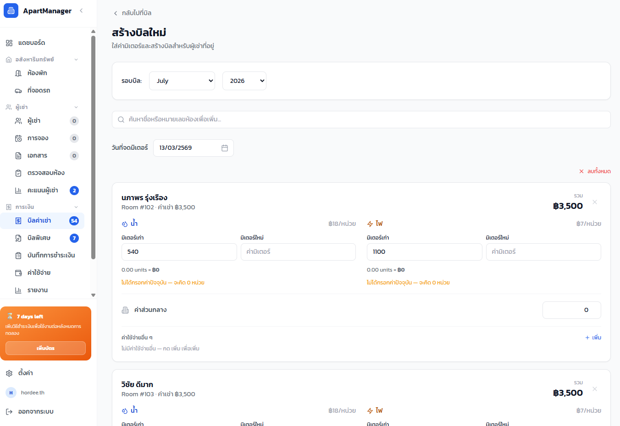Screen dimensions: 620x426
Task: Go to the แดชบอร์ด dashboard page
Action: [x=32, y=43]
